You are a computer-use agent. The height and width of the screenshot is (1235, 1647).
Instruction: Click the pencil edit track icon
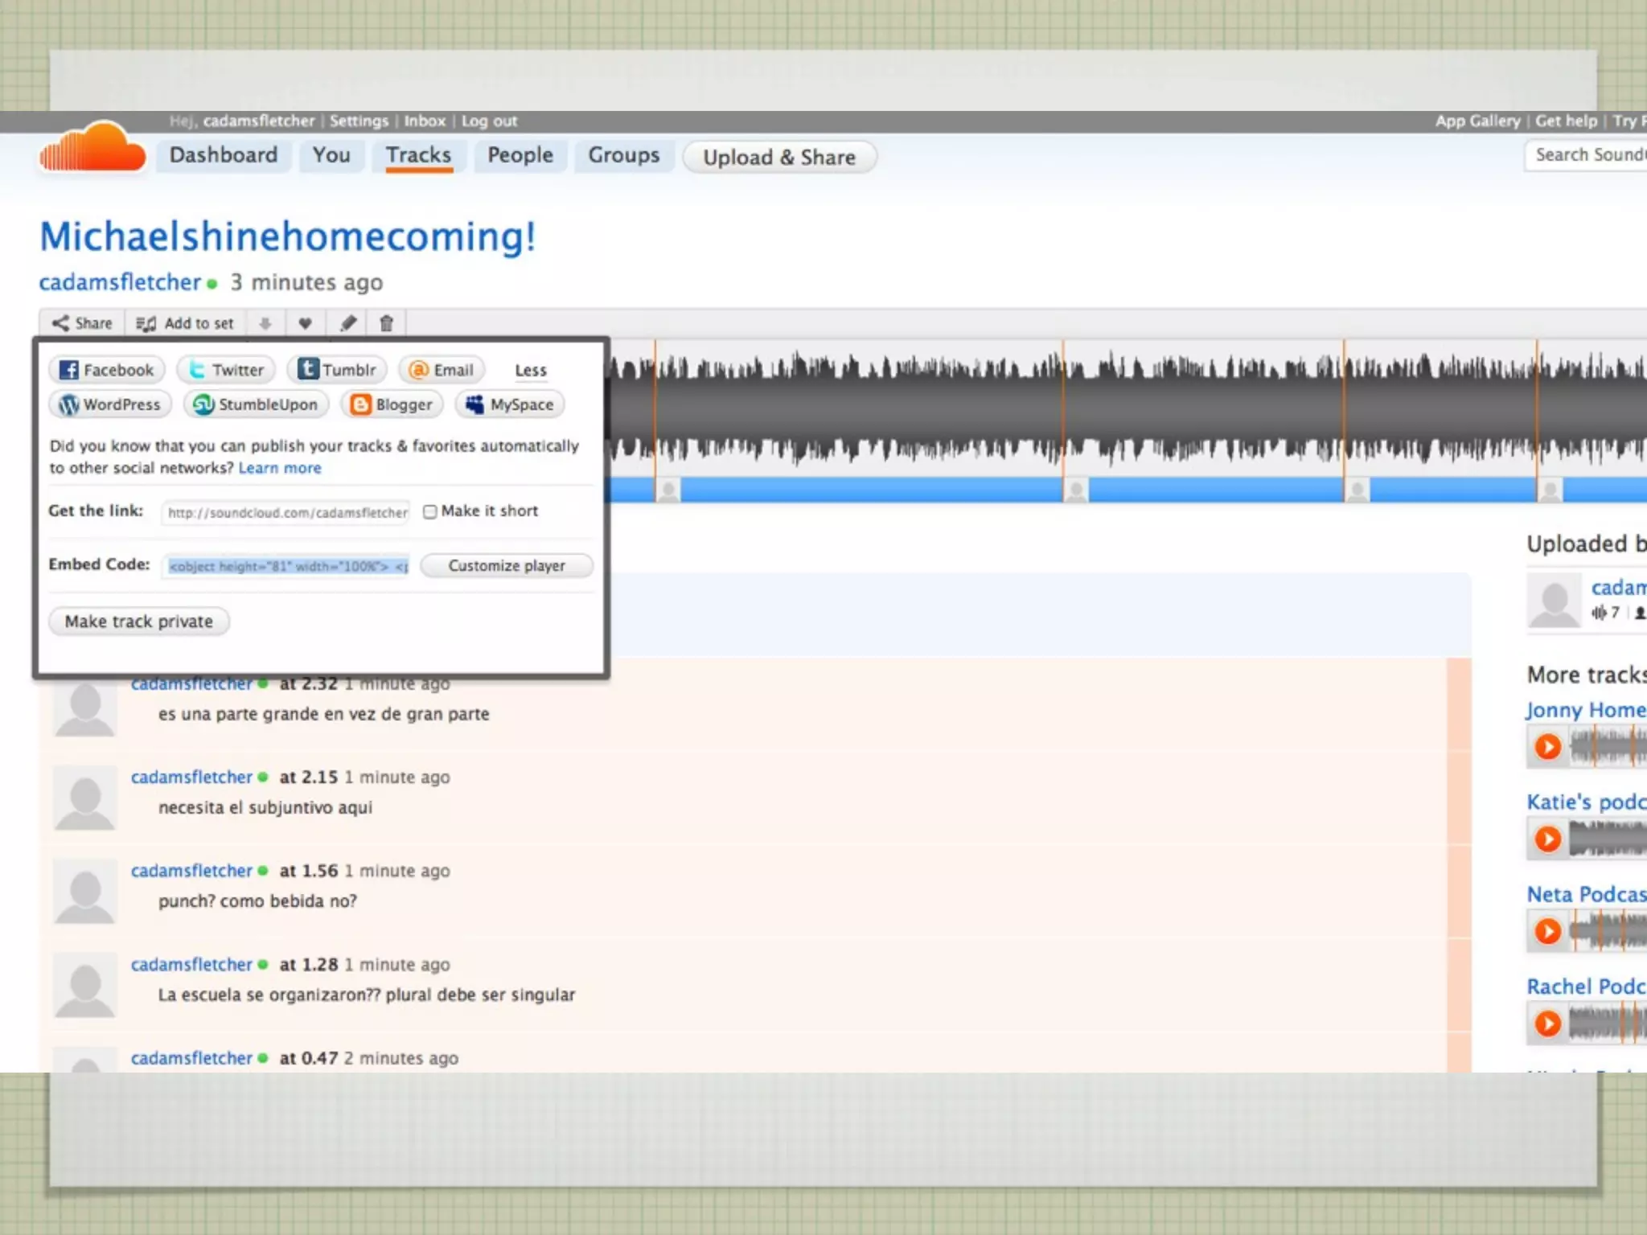tap(347, 323)
